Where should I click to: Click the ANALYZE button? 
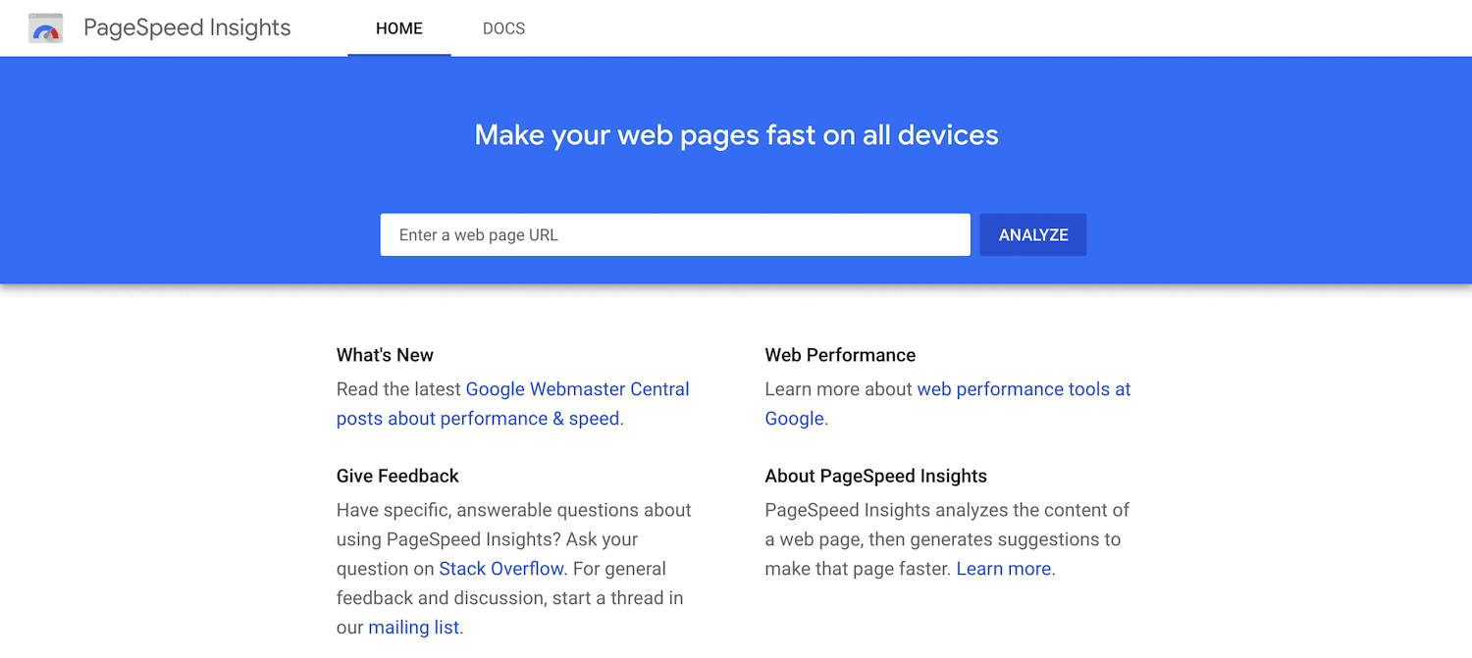[1033, 235]
